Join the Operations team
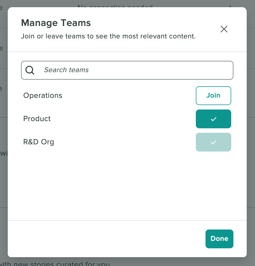Screen dimensions: 255x266 [213, 95]
